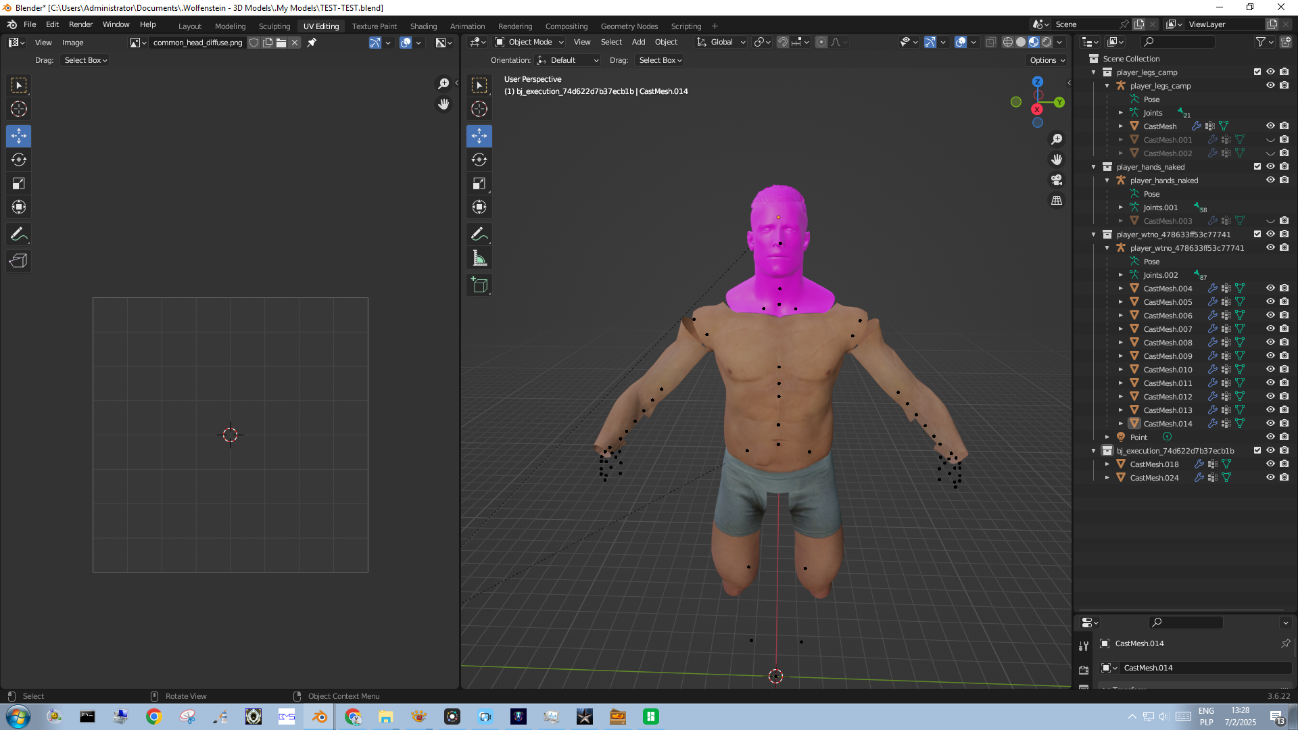Open View menu in UV editor
The height and width of the screenshot is (730, 1298).
pyautogui.click(x=43, y=43)
